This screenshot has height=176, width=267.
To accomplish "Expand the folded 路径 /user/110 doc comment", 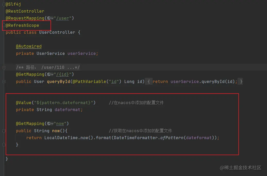I will click(x=4, y=68).
